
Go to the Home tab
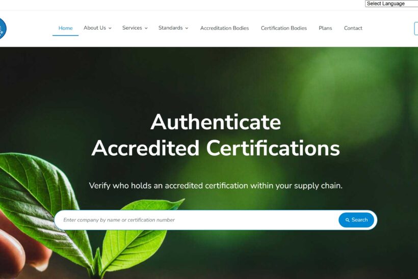[x=66, y=28]
